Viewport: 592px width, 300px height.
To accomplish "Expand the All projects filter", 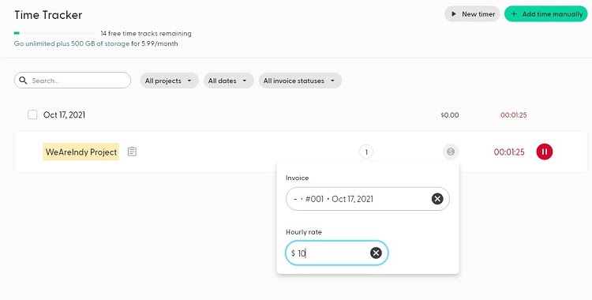I will [x=169, y=81].
